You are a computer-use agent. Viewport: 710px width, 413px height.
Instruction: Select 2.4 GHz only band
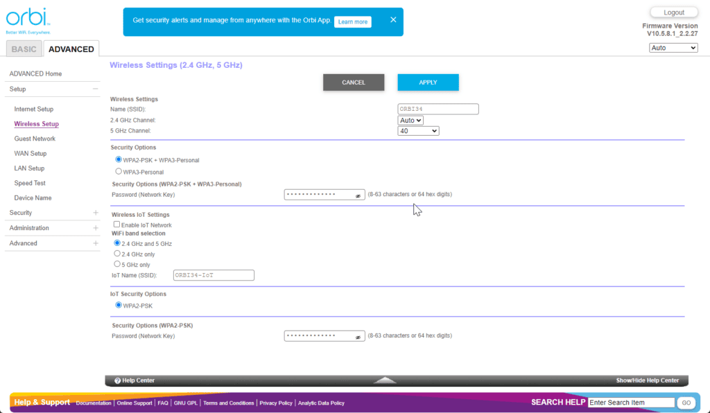(x=117, y=254)
